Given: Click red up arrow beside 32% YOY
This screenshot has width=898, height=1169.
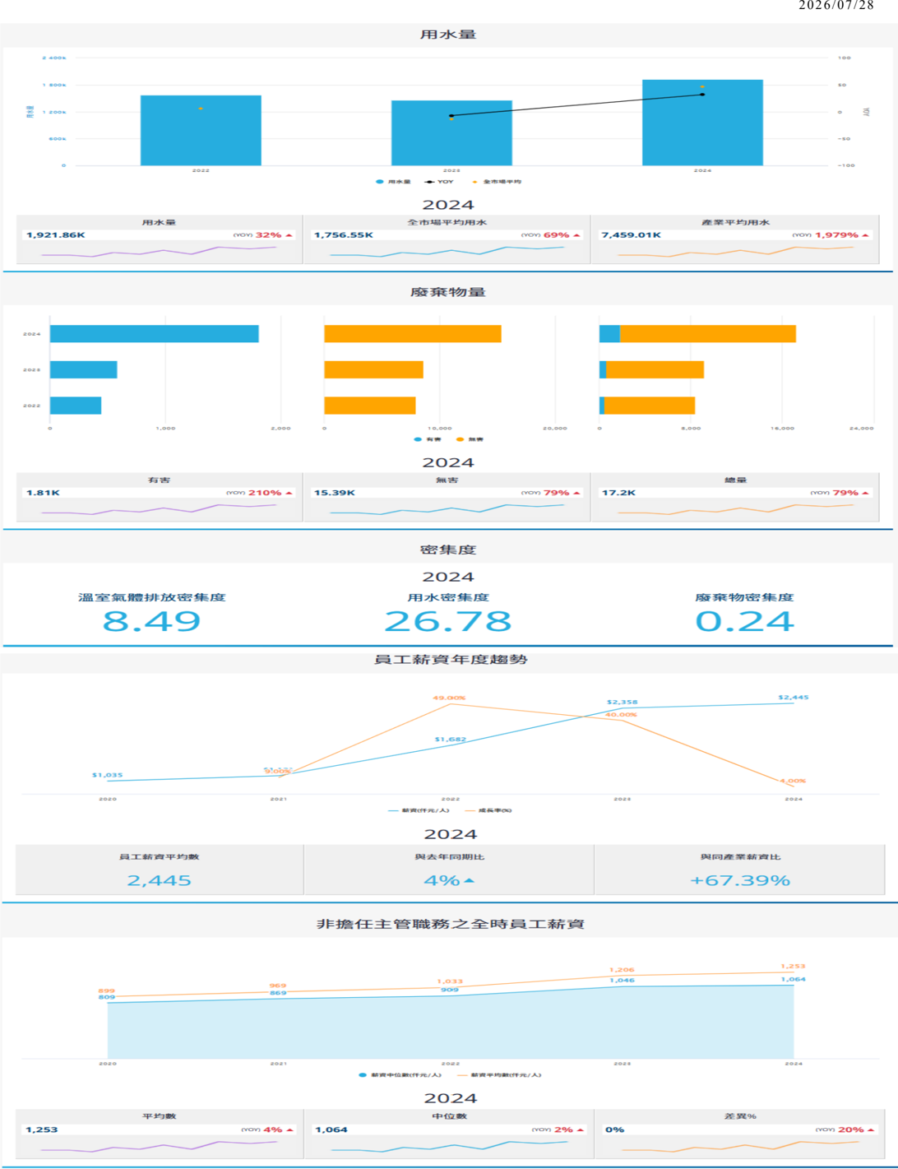Looking at the screenshot, I should 289,235.
